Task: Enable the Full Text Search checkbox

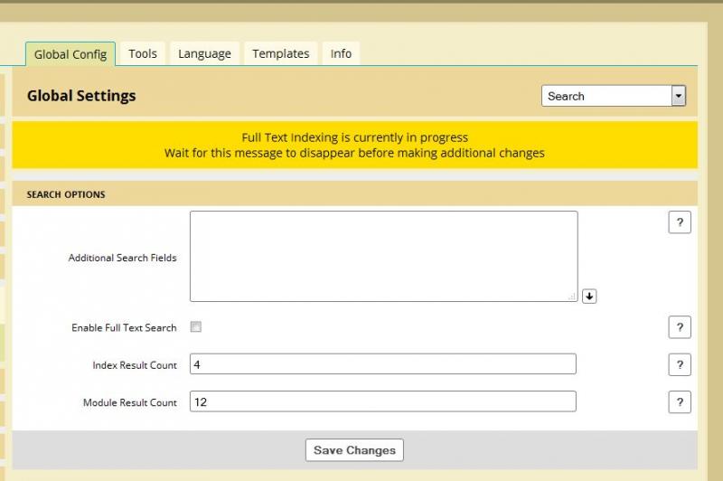Action: tap(196, 327)
